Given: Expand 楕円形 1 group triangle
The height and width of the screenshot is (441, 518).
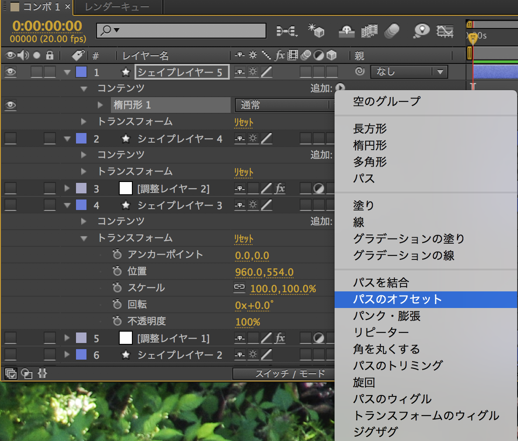Looking at the screenshot, I should pyautogui.click(x=100, y=105).
